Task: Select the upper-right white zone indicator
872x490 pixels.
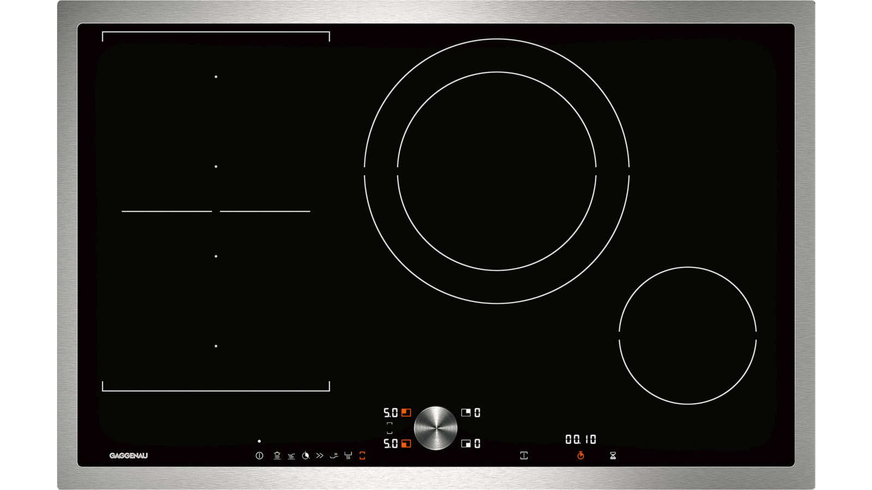Action: (x=466, y=413)
